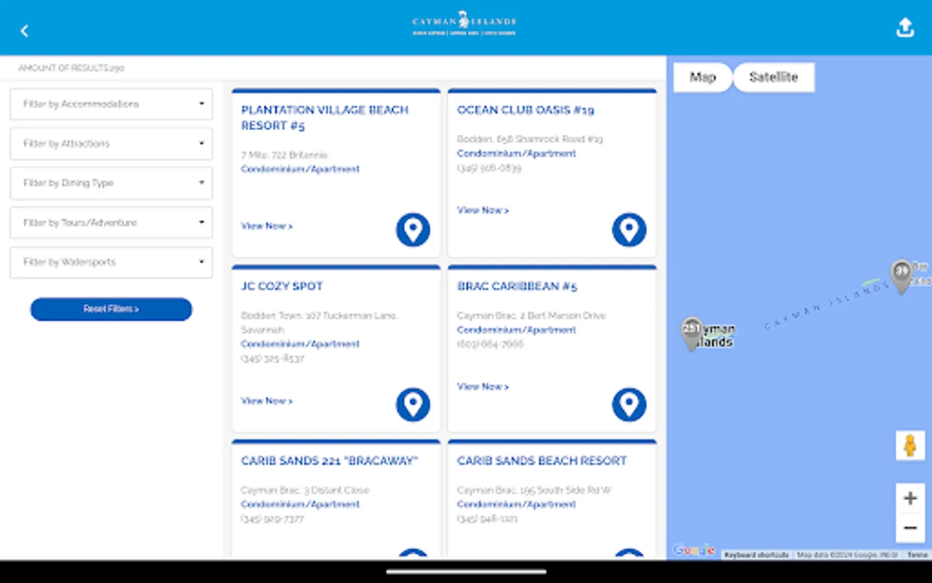Screen dimensions: 932x583
Task: Select Condominium/Apartment under Ocean Club Oasis
Action: (x=516, y=154)
